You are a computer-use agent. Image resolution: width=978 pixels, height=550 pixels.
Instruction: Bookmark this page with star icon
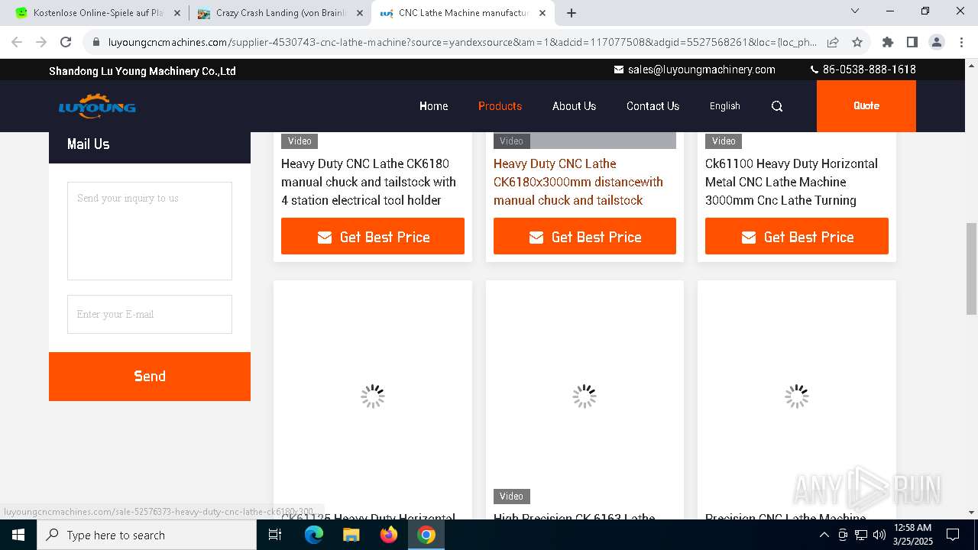click(x=857, y=42)
